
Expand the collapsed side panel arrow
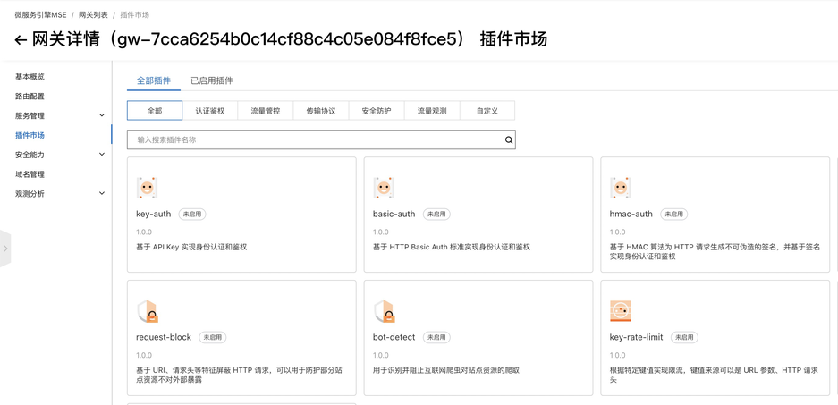point(5,249)
